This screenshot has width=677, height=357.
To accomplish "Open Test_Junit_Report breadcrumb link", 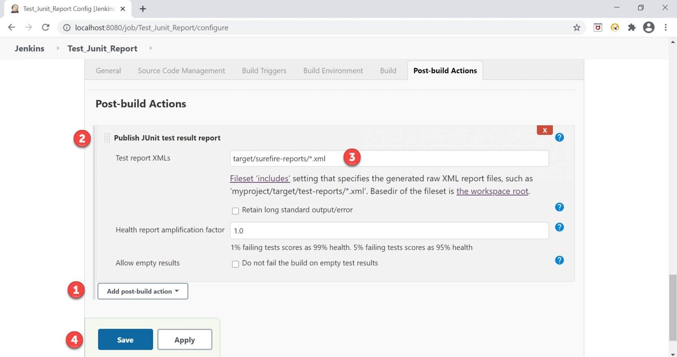I will [102, 48].
